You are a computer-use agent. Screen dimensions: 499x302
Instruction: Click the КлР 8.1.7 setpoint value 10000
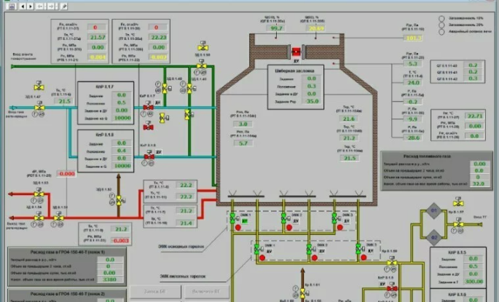coord(121,117)
